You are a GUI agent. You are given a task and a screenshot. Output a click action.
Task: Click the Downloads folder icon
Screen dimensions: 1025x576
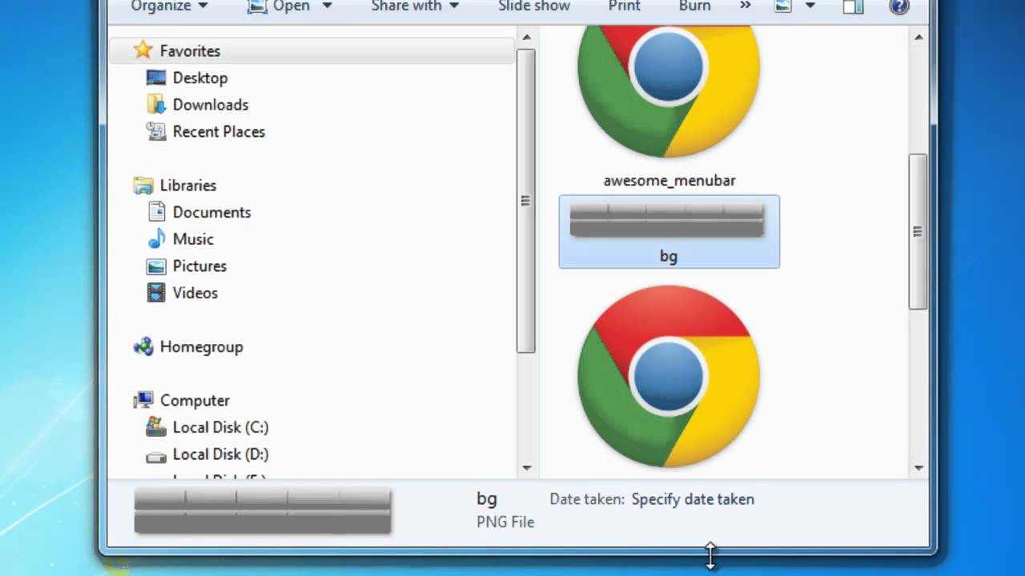pos(156,104)
